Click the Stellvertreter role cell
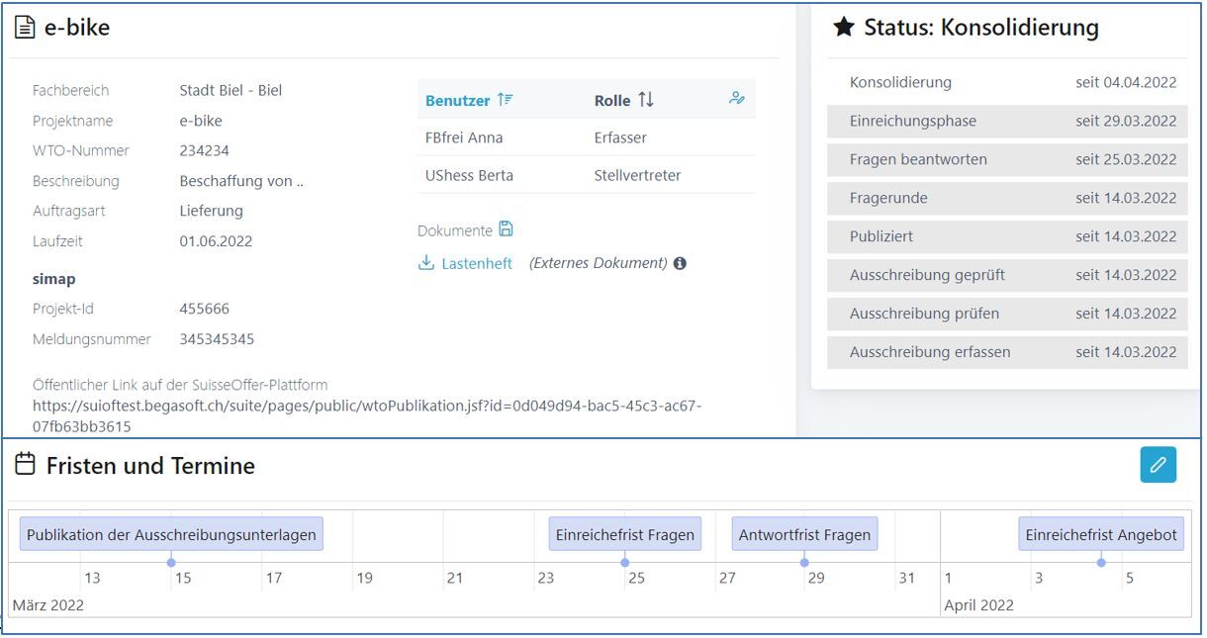Viewport: 1207px width, 638px height. pos(637,175)
